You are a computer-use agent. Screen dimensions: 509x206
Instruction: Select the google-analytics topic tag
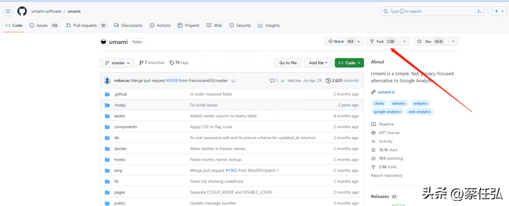[387, 111]
